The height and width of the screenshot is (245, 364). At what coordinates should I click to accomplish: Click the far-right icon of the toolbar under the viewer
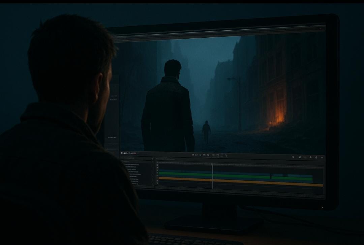click(x=322, y=158)
